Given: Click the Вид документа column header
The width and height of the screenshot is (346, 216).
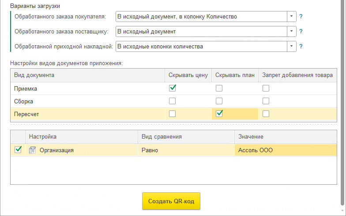Looking at the screenshot, I should pos(87,75).
